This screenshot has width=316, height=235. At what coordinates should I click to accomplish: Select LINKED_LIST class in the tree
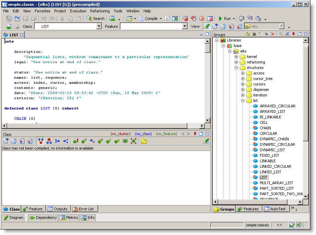[270, 172]
